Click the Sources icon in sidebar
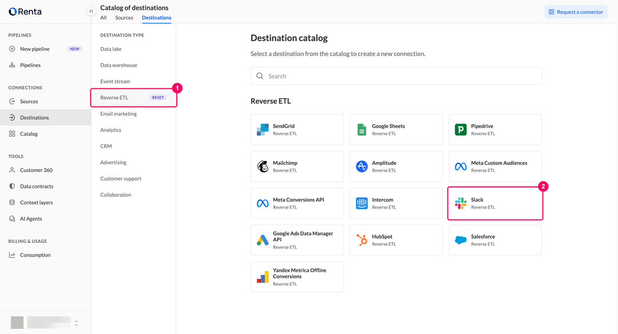 click(12, 101)
